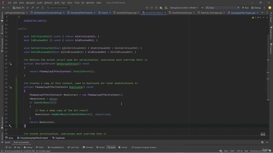Click the Aura breadcrumb

click(x=9, y=138)
